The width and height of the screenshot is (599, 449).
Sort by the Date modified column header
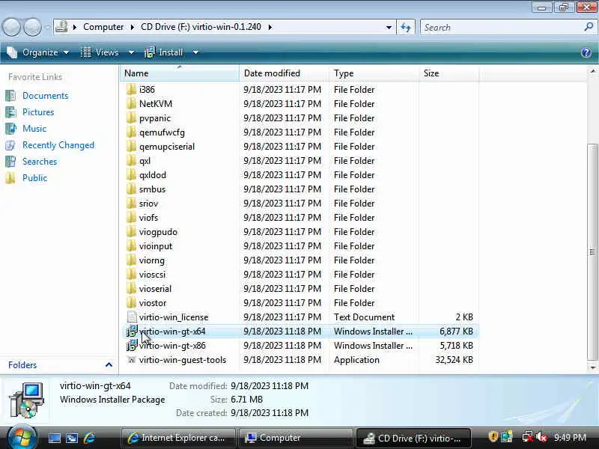[x=284, y=73]
